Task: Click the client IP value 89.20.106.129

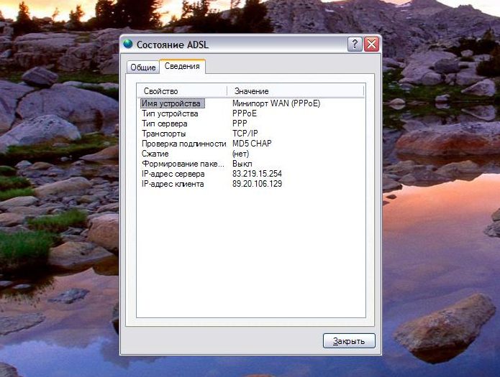Action: point(257,184)
